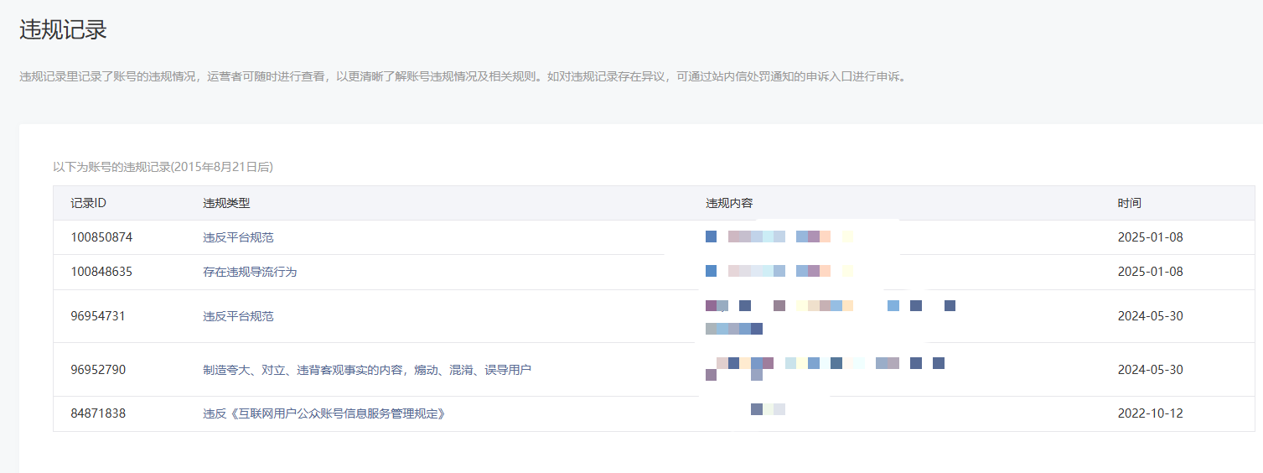Select record ID 84871838
This screenshot has height=473, width=1263.
[x=98, y=413]
